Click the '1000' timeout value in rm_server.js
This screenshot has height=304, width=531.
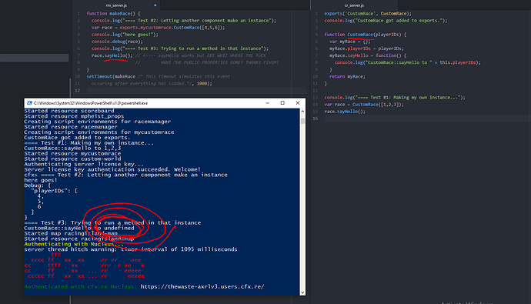click(x=202, y=84)
